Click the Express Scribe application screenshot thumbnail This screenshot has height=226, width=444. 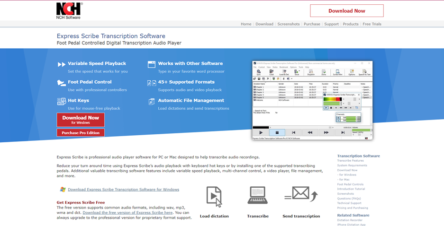coord(312,100)
